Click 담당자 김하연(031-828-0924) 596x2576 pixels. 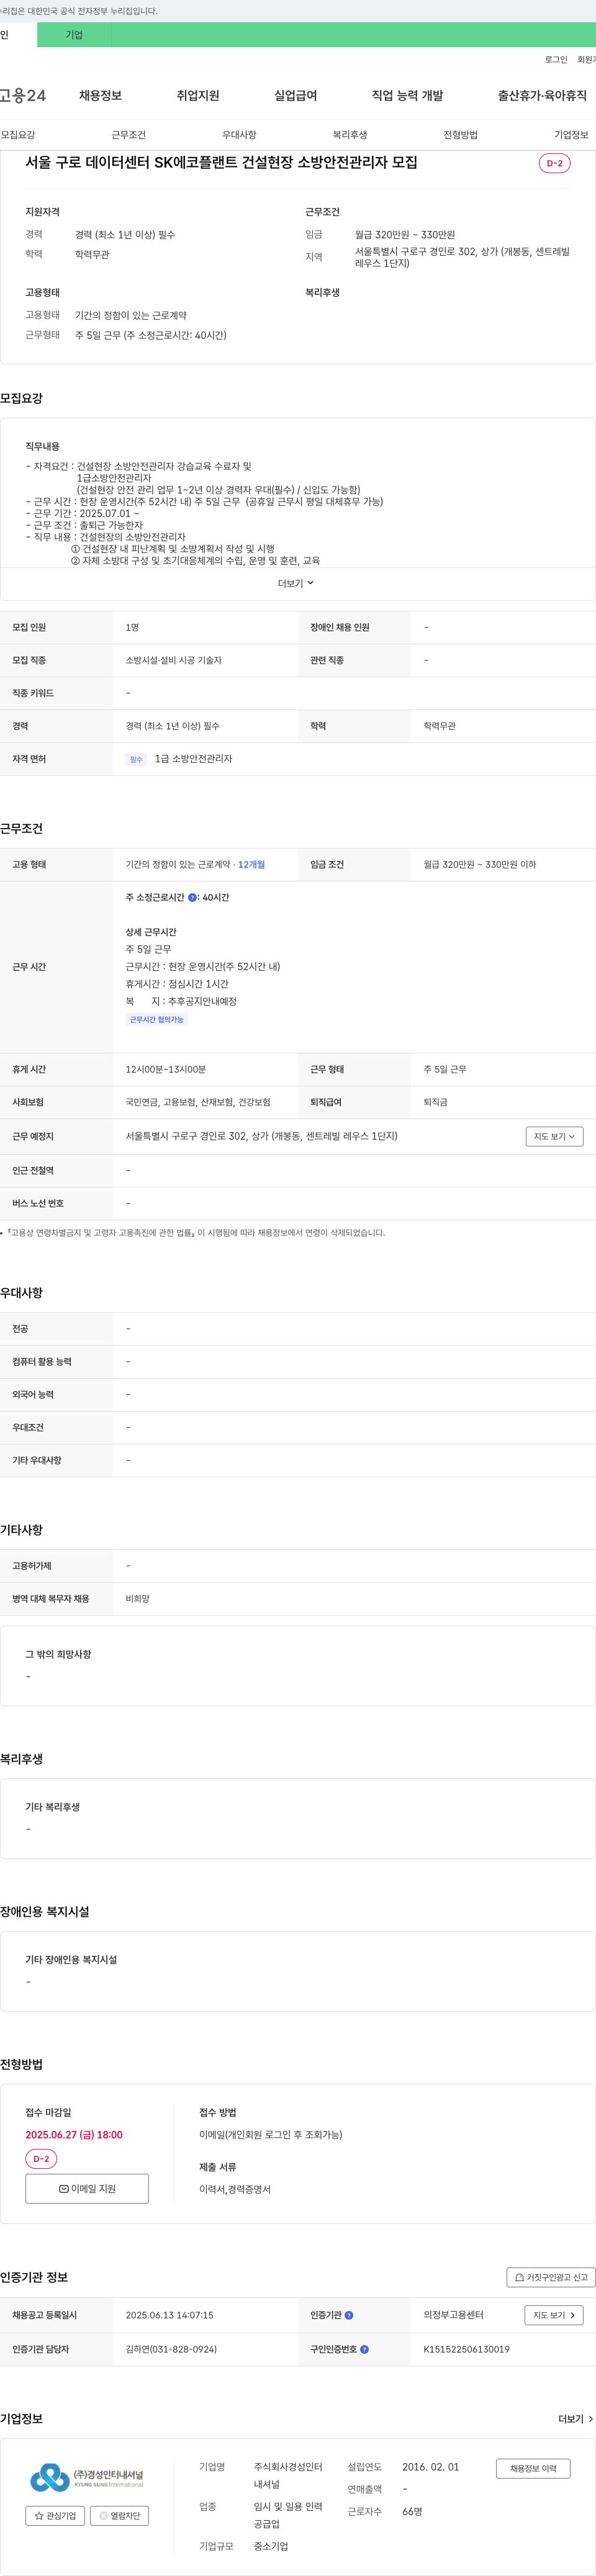[171, 2349]
